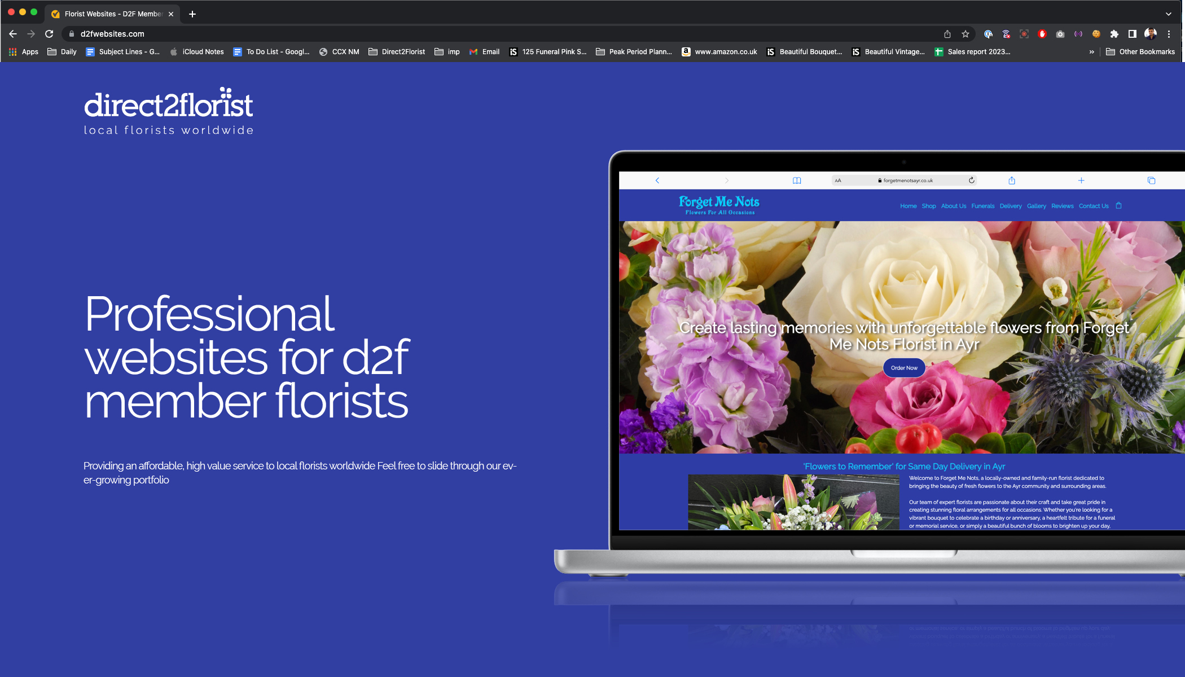This screenshot has width=1185, height=677.
Task: Click the Forget Me Nots logo in mockup
Action: (x=719, y=205)
